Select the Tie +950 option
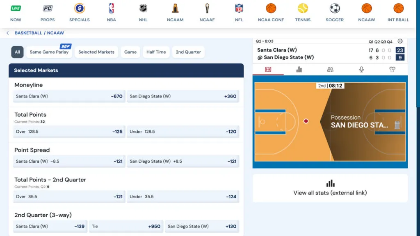Viewport: 420px width, 236px height. [x=126, y=226]
